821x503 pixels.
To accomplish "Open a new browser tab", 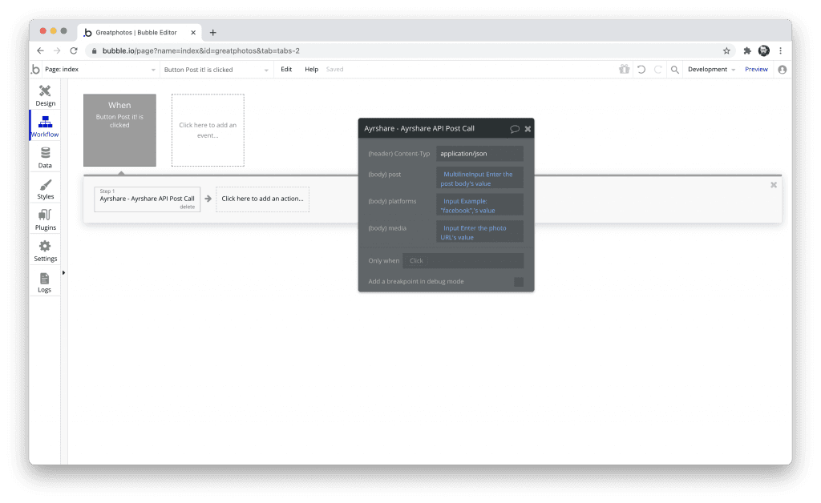I will [x=212, y=32].
